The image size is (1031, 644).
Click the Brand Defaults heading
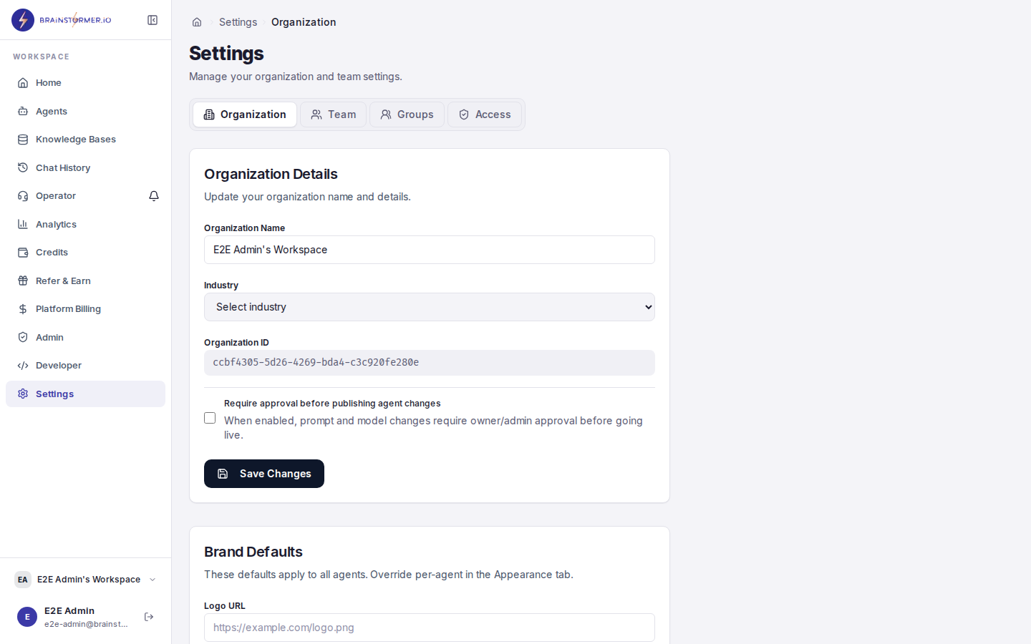tap(253, 552)
